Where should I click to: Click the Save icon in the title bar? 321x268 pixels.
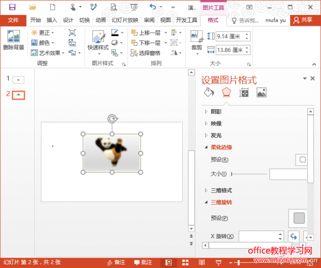coord(12,7)
